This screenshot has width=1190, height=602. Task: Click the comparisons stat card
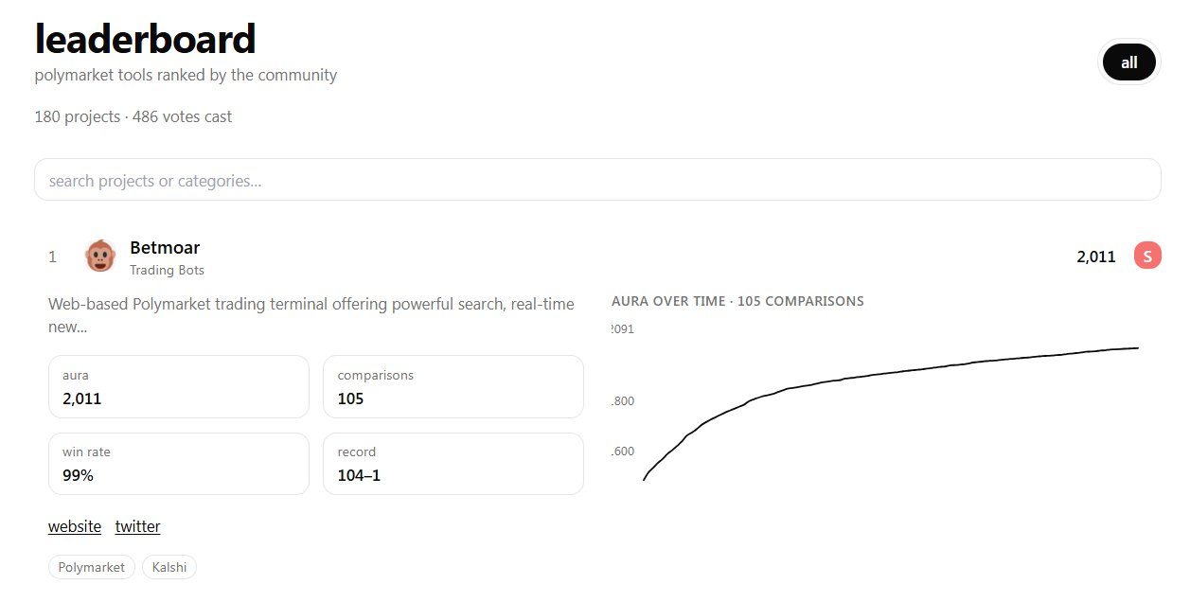pos(453,386)
